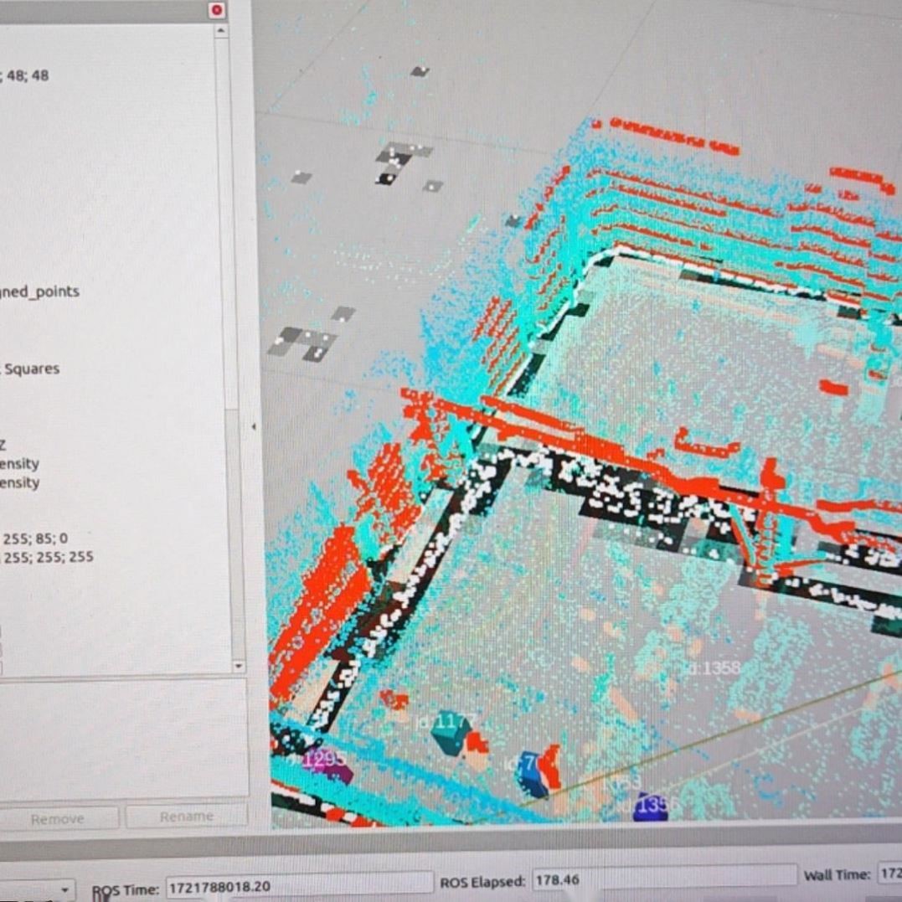Click the ROS Time field 1721788018.20
This screenshot has height=902, width=902.
coord(299,886)
